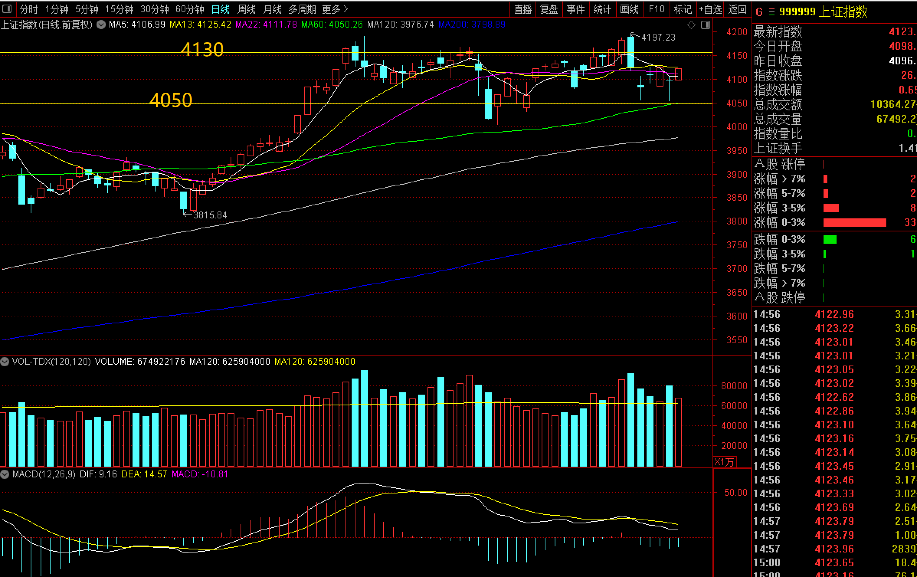Click X1万 volume unit toggle

coord(724,462)
